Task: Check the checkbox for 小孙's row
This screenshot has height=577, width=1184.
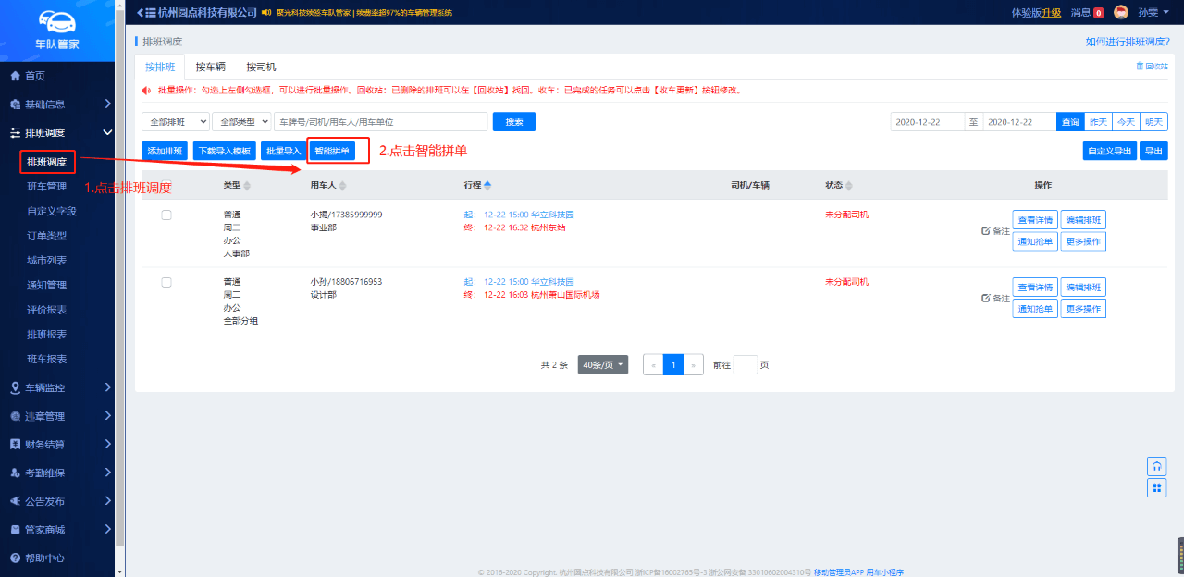Action: (x=166, y=282)
